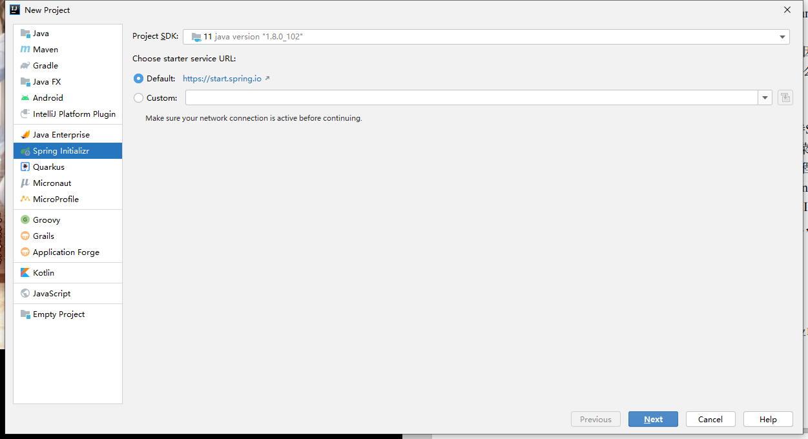808x439 pixels.
Task: Choose MicroProfile project type label
Action: pyautogui.click(x=56, y=199)
